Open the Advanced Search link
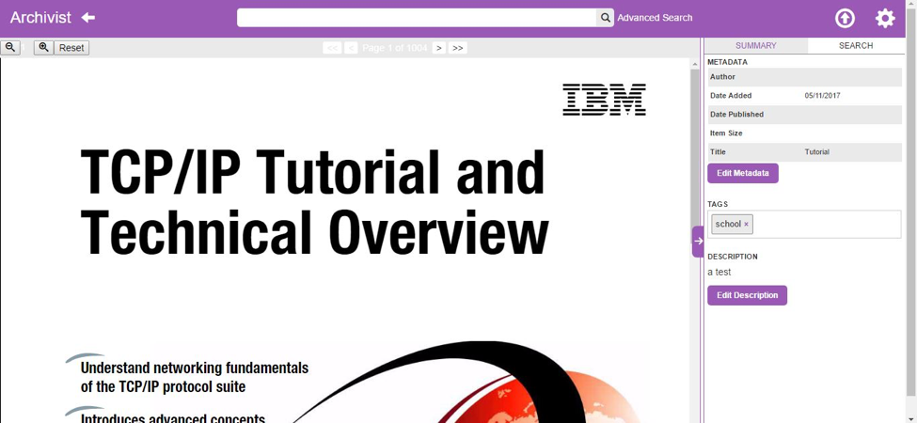 coord(655,18)
